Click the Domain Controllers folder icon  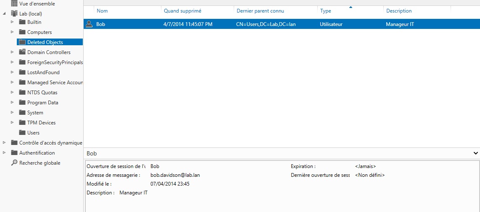22,52
